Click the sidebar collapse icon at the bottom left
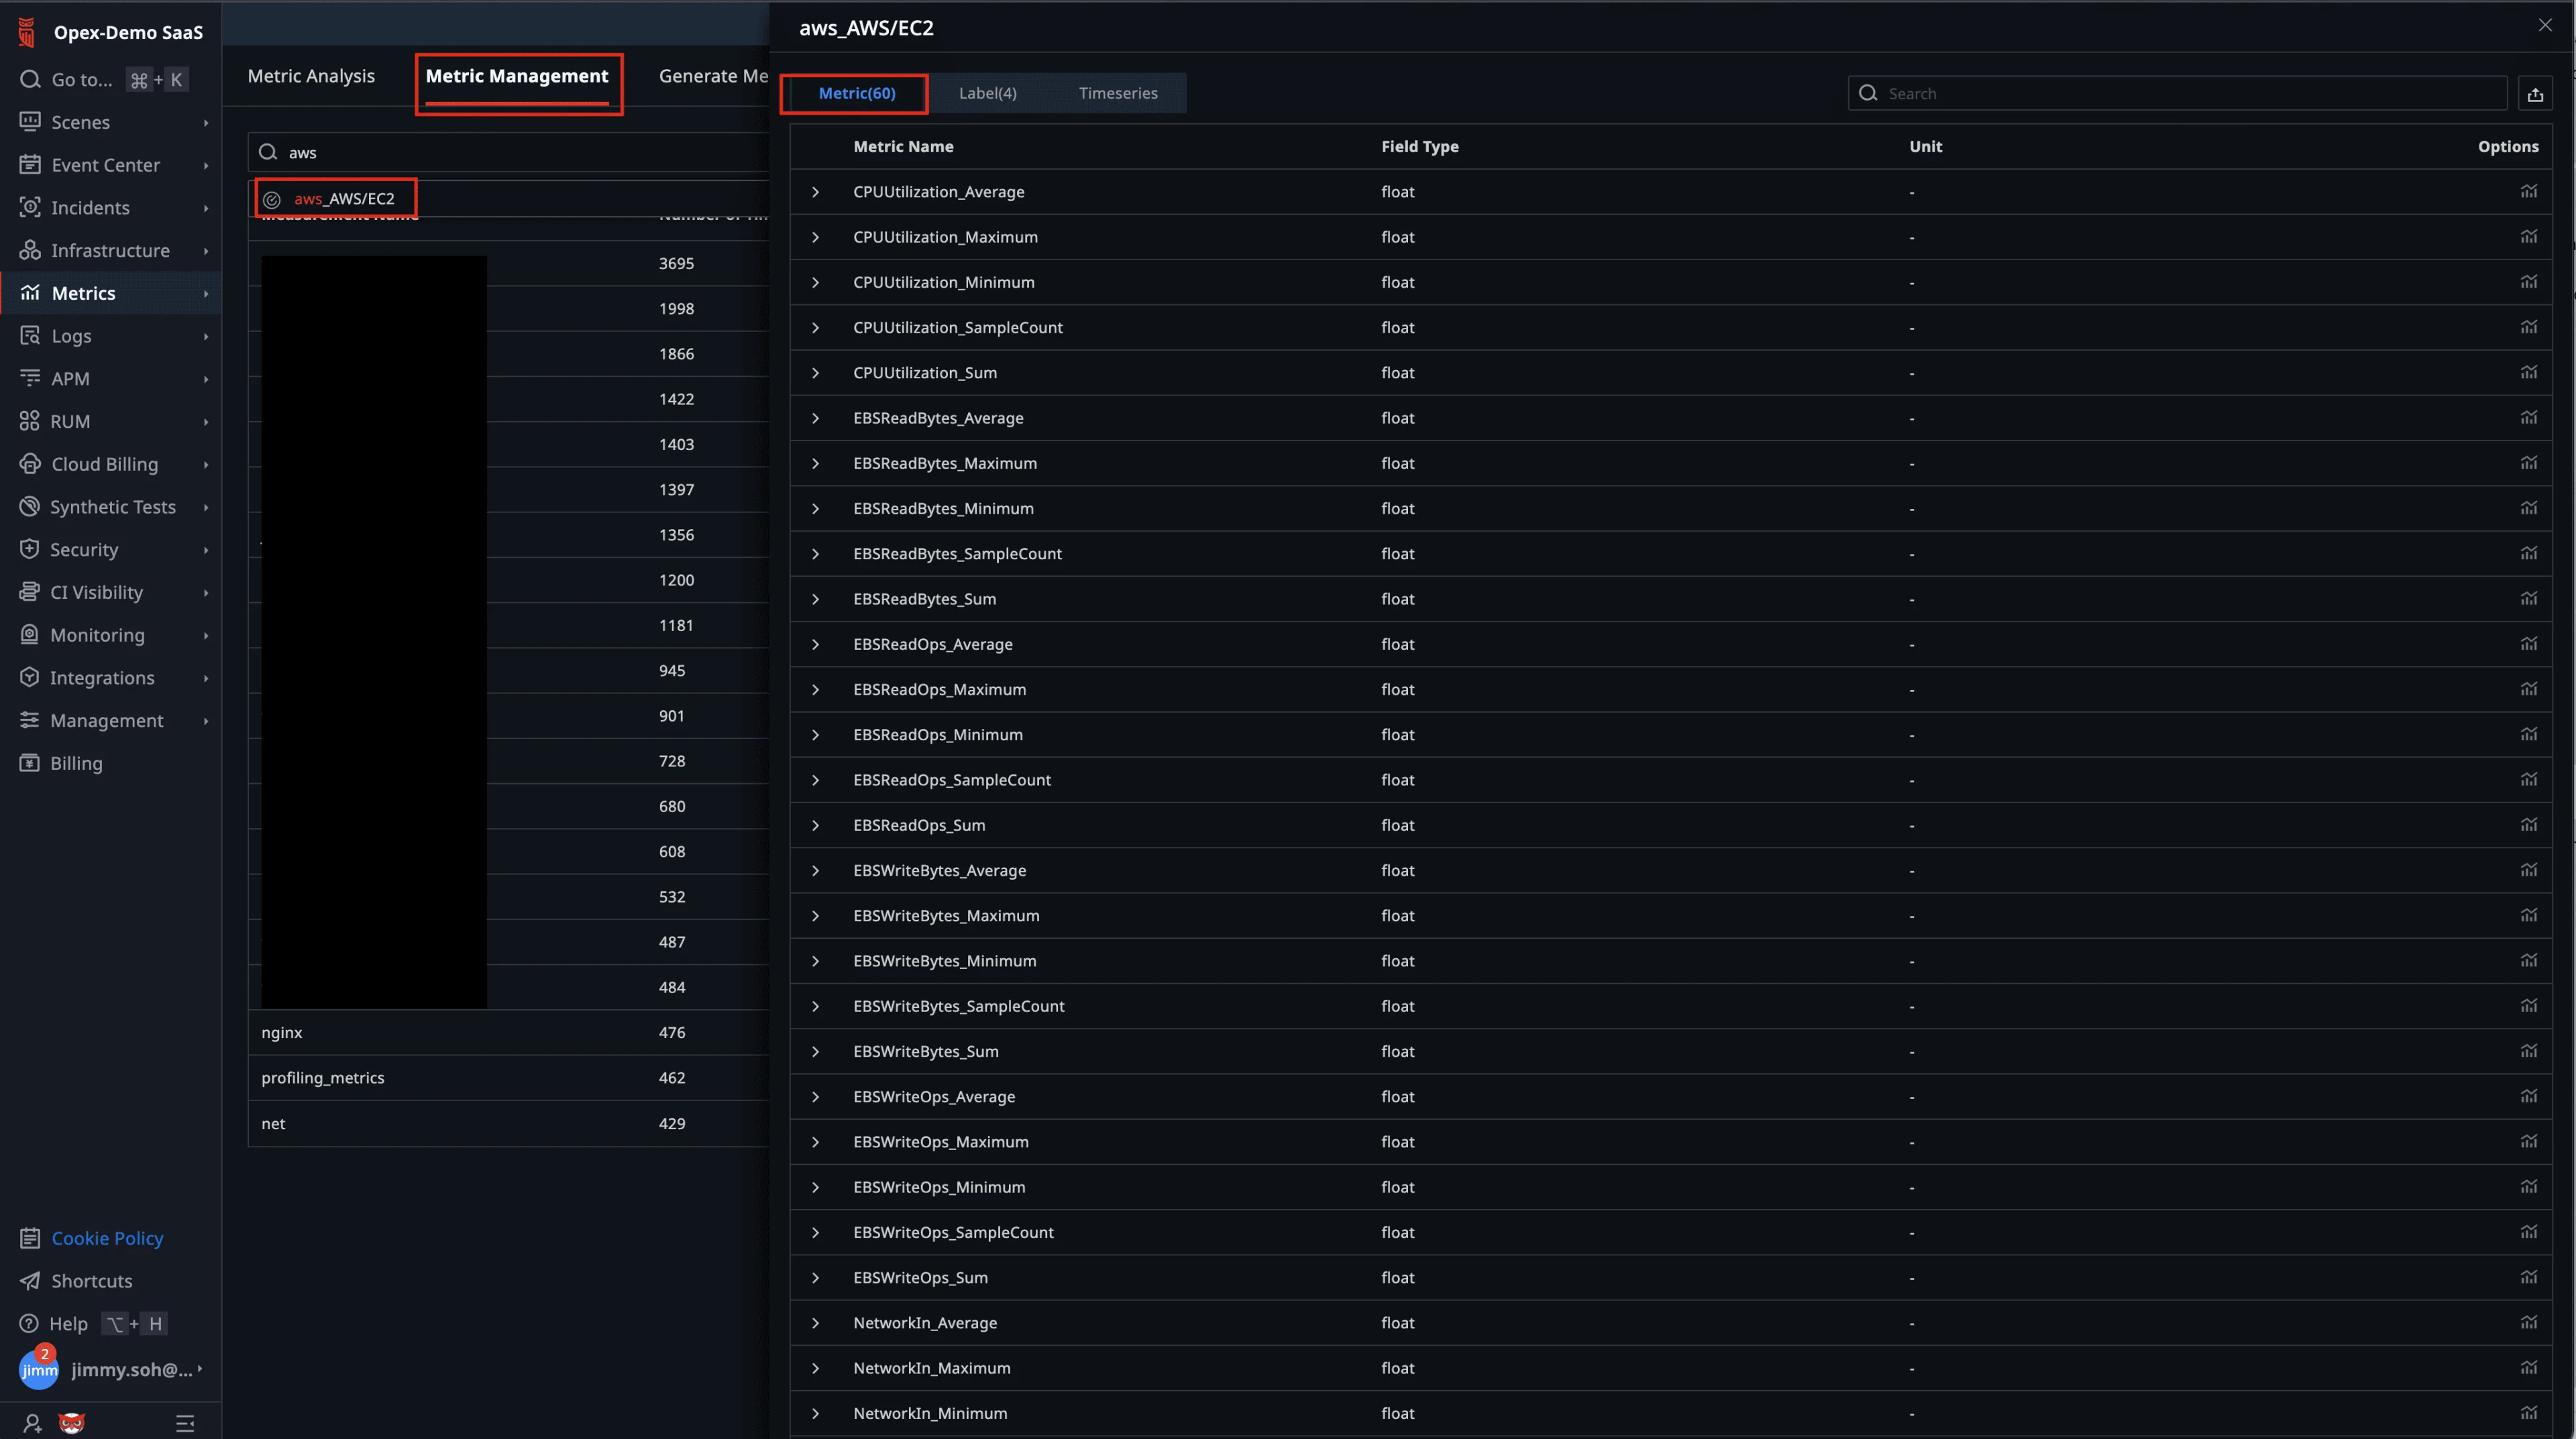Viewport: 2576px width, 1439px height. pos(185,1423)
